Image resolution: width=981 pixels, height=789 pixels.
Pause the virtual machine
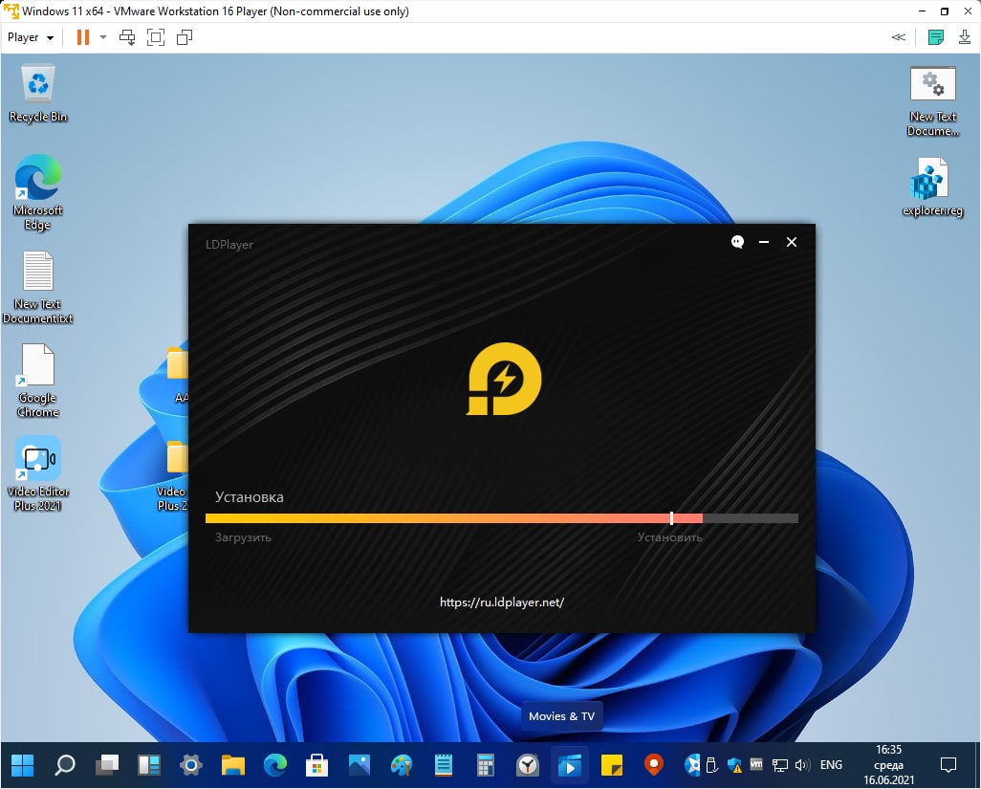coord(82,37)
